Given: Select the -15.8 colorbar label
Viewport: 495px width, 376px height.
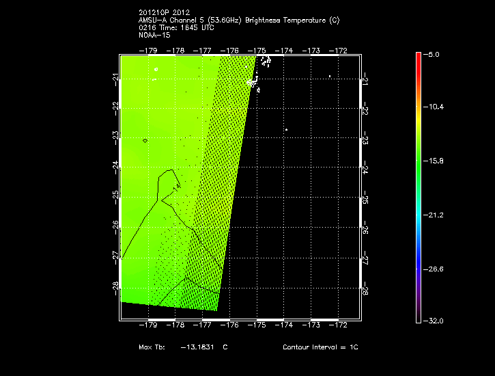Looking at the screenshot, I should (x=434, y=161).
